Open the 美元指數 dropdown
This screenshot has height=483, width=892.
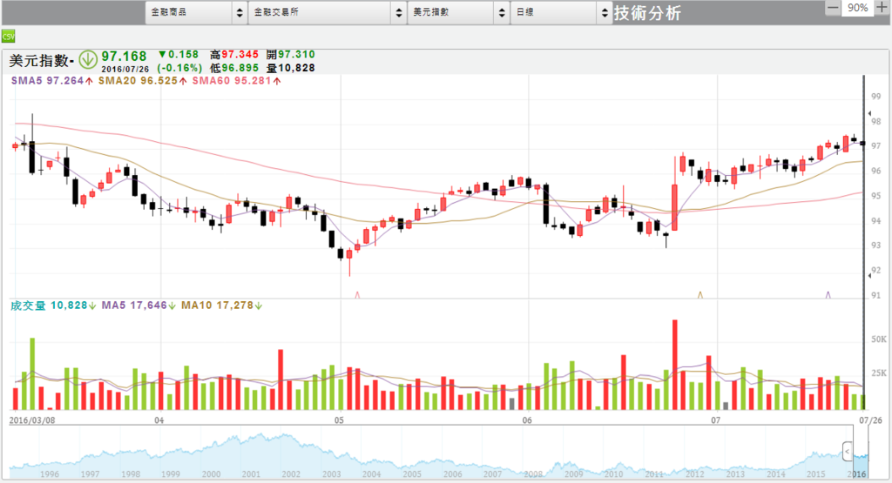click(x=458, y=12)
